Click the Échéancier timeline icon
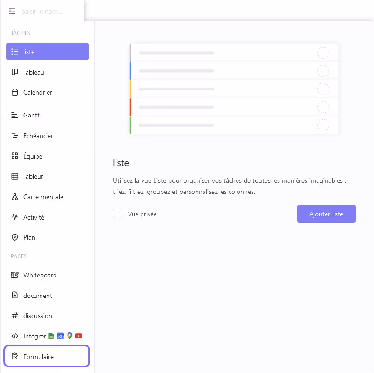Viewport: 374px width, 373px height. 14,136
